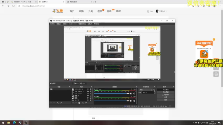Open the OBS Tools menu

tap(90, 24)
